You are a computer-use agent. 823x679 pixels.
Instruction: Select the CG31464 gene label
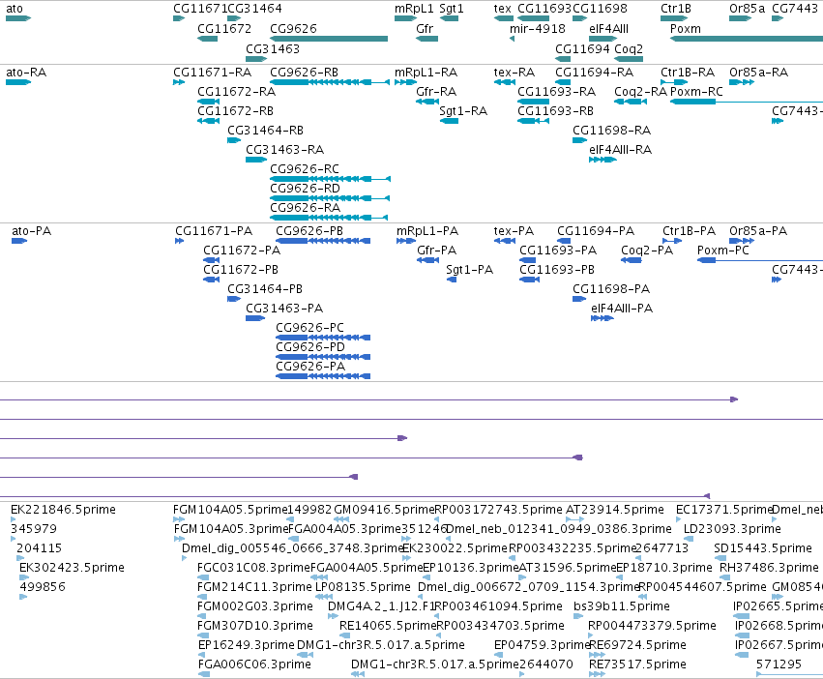254,9
